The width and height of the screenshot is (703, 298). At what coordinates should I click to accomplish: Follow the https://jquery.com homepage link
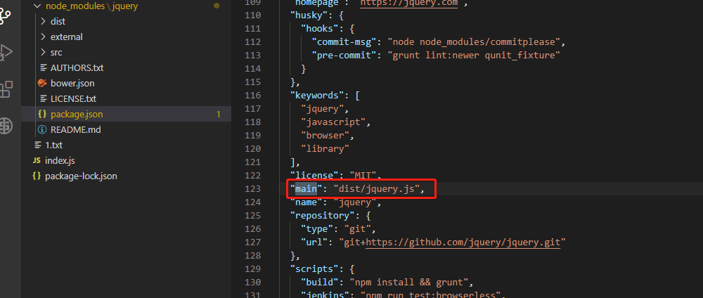(x=409, y=3)
